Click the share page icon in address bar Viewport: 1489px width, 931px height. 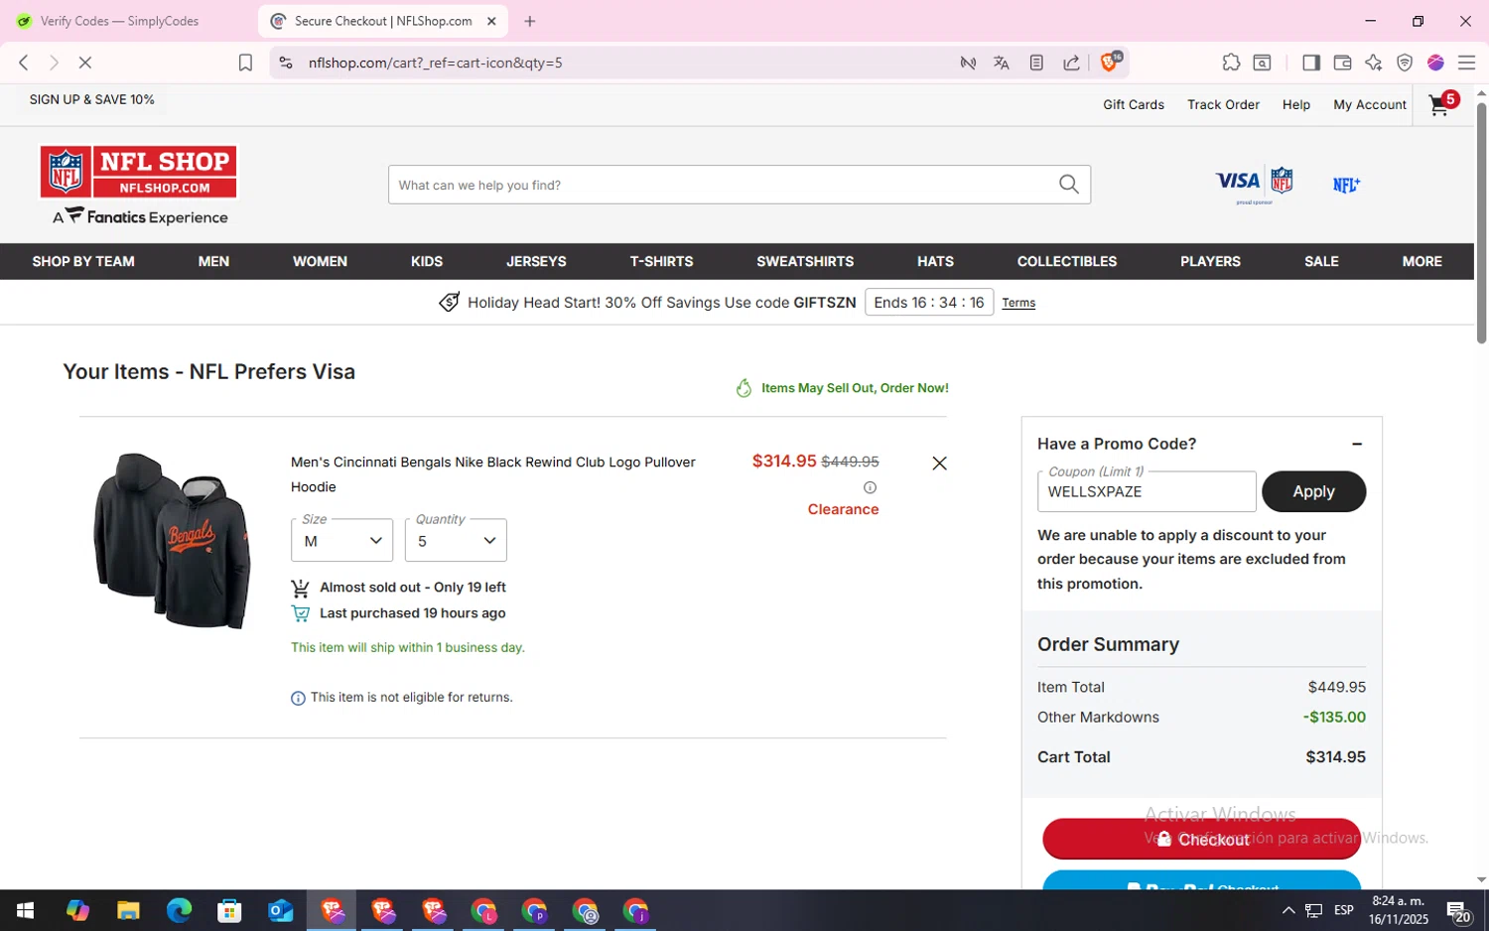1071,63
